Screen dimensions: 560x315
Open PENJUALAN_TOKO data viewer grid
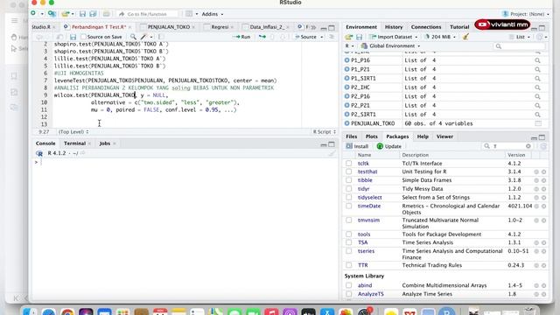[538, 123]
